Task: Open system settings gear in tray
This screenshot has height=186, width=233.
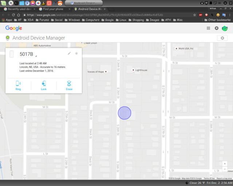Action: coord(225,3)
